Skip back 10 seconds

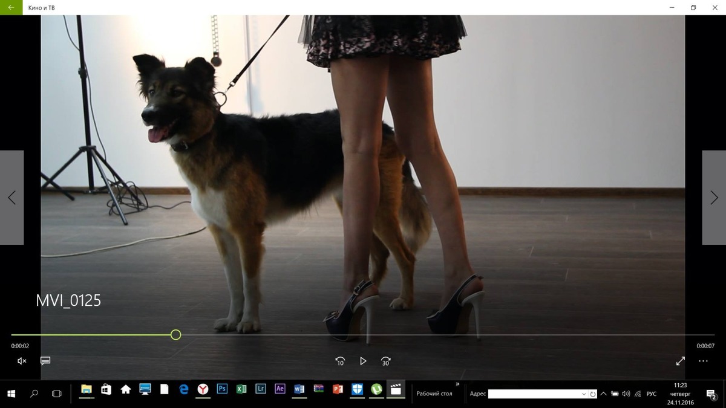340,361
